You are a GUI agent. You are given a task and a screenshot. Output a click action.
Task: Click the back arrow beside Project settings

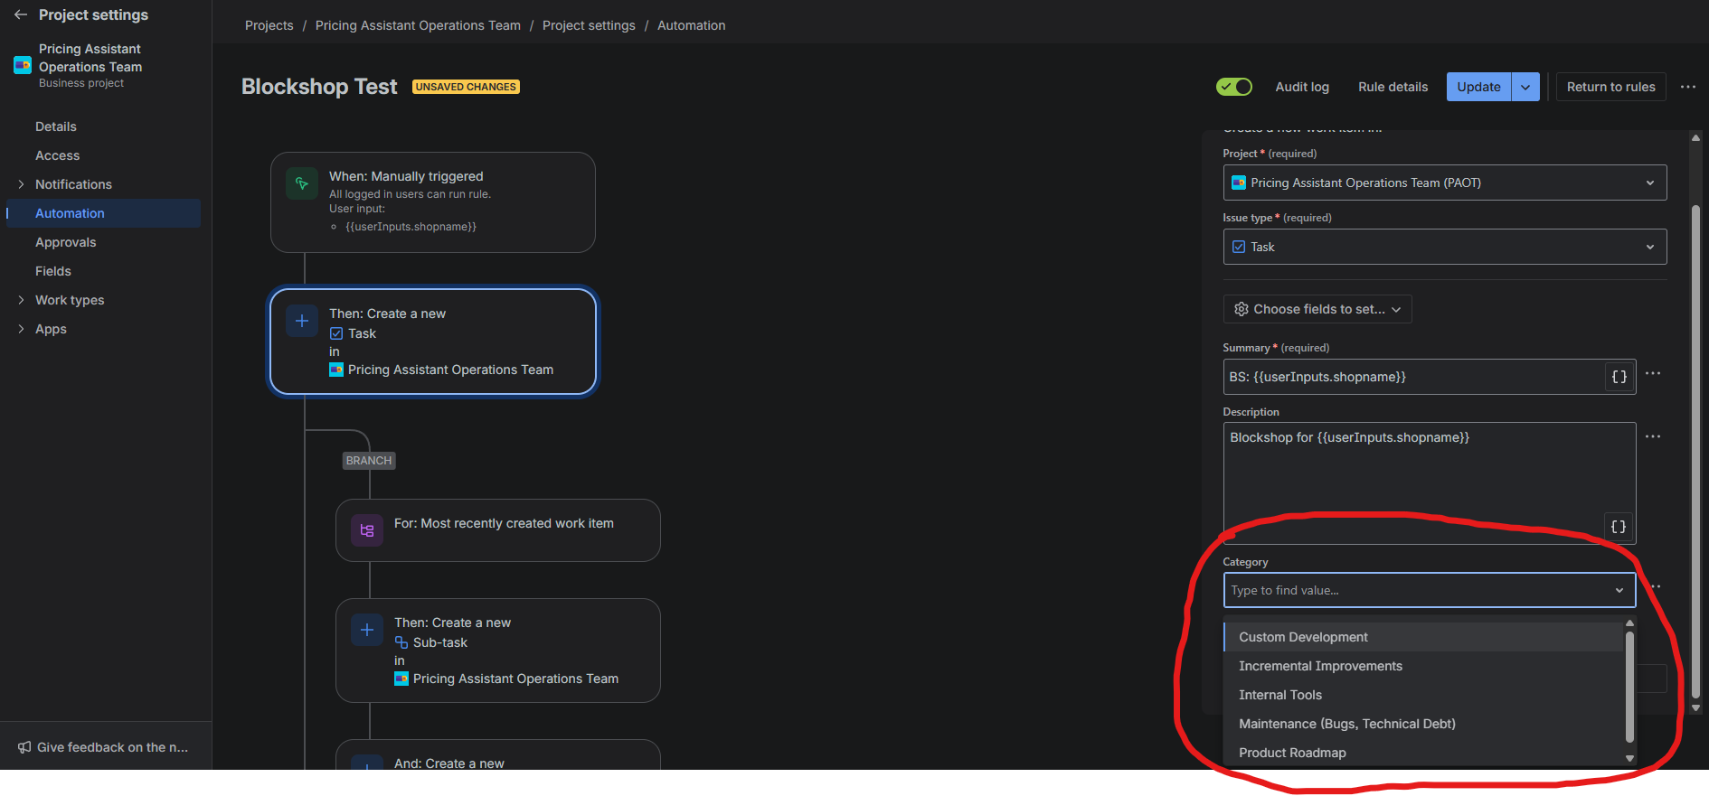21,14
